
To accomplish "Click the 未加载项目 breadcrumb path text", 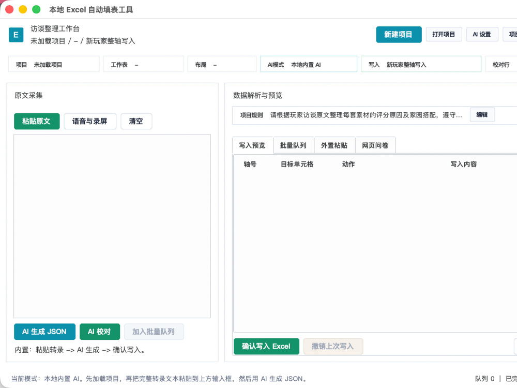I will tap(83, 41).
